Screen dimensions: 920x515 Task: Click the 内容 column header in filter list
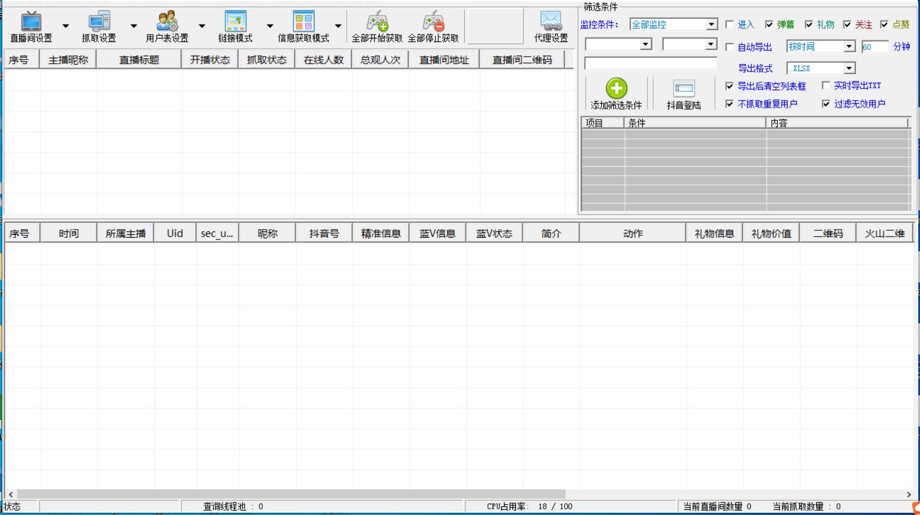tap(837, 123)
